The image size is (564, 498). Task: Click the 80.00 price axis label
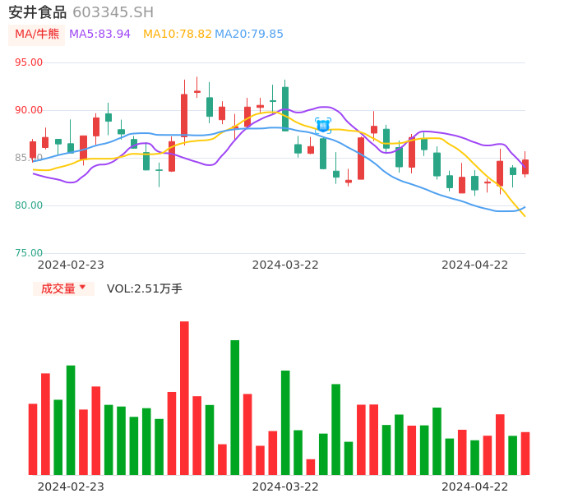(29, 205)
